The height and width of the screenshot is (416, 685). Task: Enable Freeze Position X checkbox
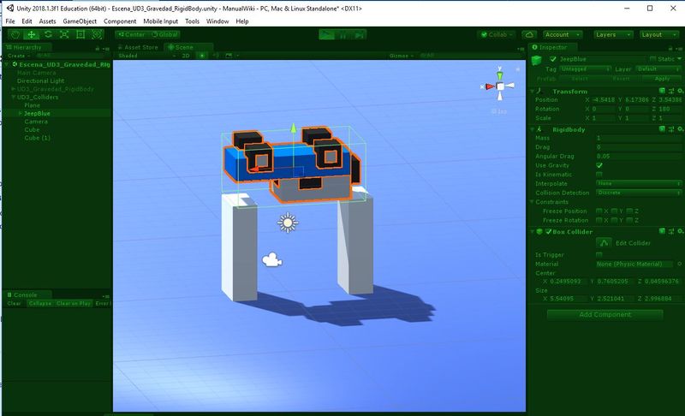pos(599,211)
